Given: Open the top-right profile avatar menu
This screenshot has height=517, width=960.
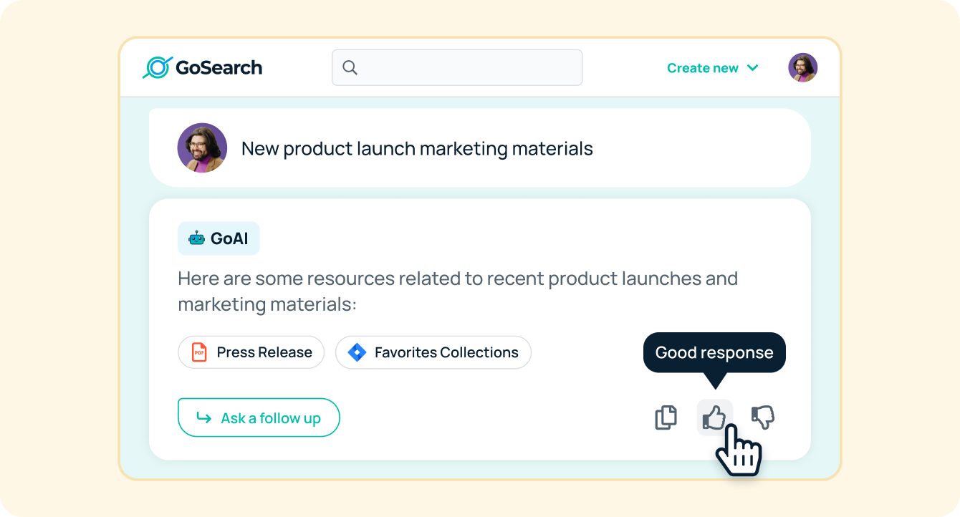Looking at the screenshot, I should point(802,67).
